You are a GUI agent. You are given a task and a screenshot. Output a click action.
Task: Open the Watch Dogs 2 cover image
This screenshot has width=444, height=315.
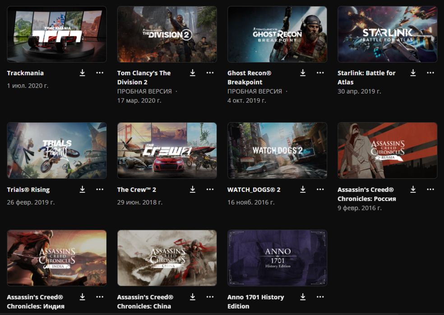pyautogui.click(x=277, y=151)
